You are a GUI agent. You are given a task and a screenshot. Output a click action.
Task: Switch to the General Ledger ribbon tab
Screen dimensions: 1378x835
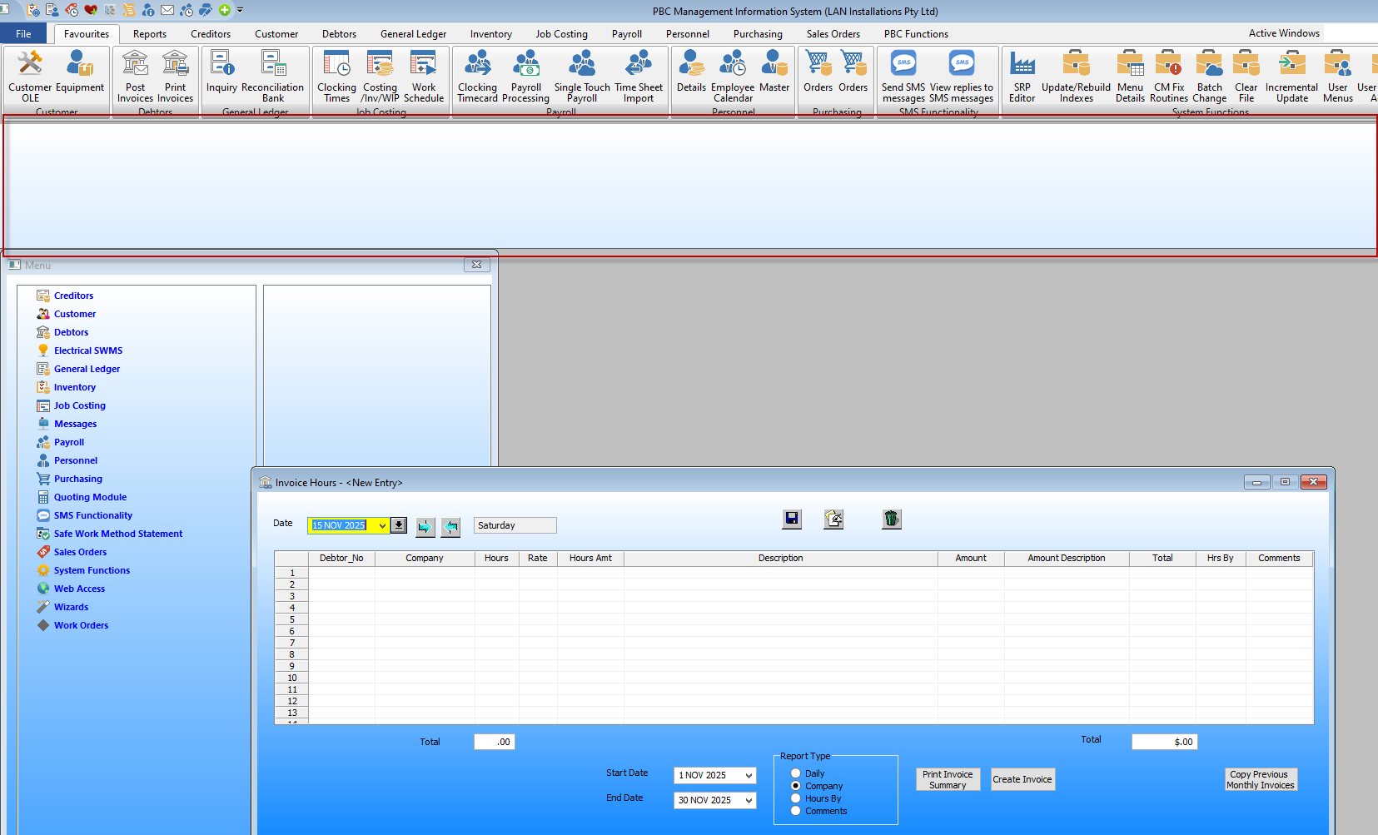click(x=413, y=34)
